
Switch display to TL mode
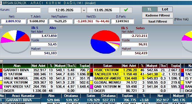coord(149,9)
